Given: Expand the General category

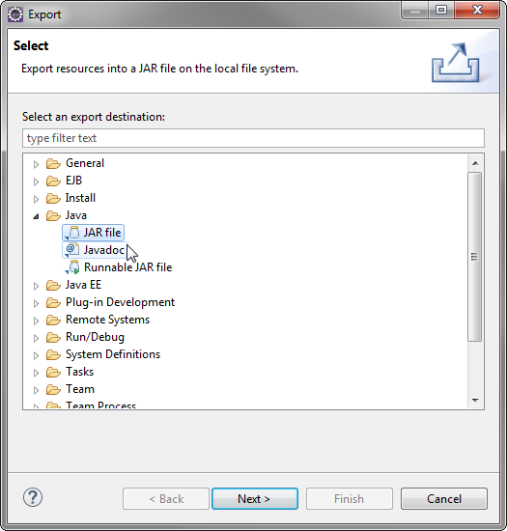Looking at the screenshot, I should coord(36,164).
